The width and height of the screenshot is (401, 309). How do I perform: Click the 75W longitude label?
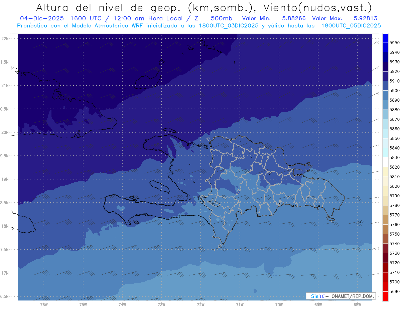pyautogui.click(x=83, y=304)
